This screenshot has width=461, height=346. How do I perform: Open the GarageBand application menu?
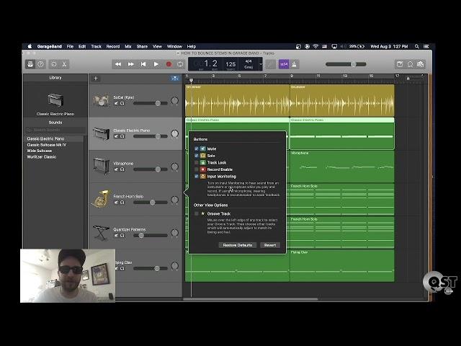(x=50, y=46)
